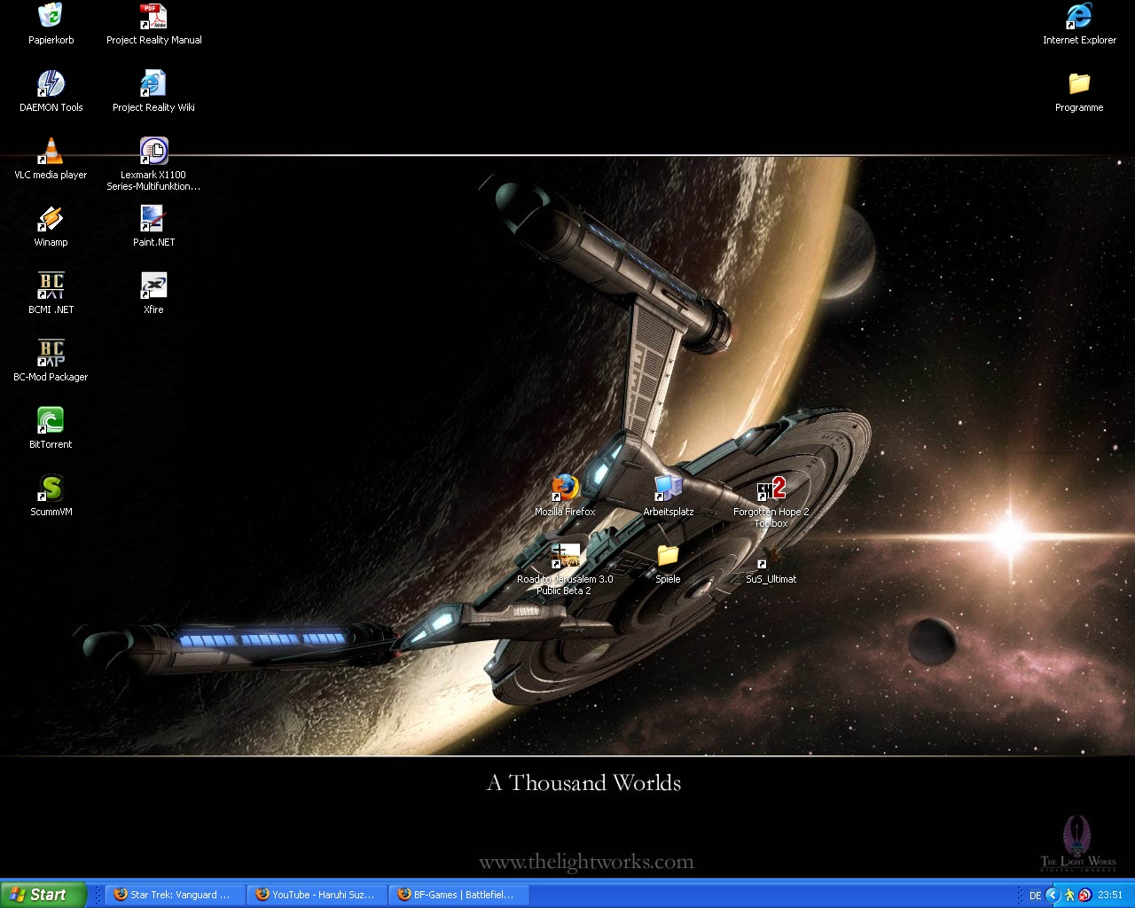The image size is (1135, 908).
Task: Switch to Star Trek: Vanguard taskbar window
Action: coord(175,895)
